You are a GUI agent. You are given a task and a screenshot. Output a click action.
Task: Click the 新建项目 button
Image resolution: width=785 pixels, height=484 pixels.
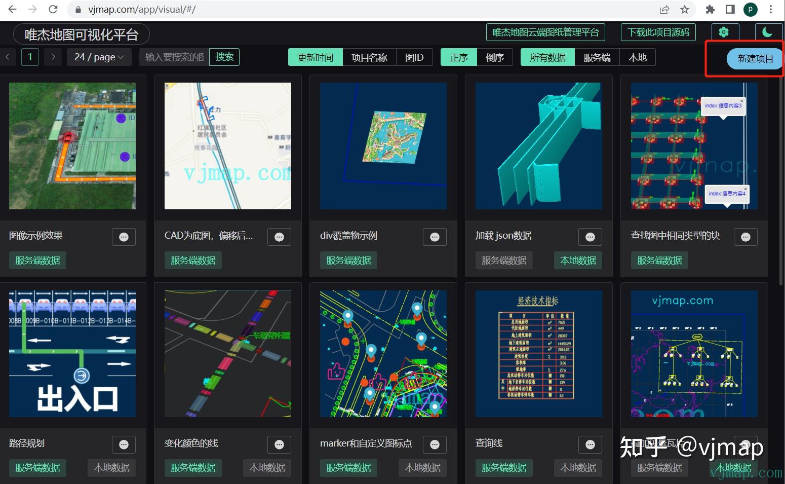(x=754, y=58)
